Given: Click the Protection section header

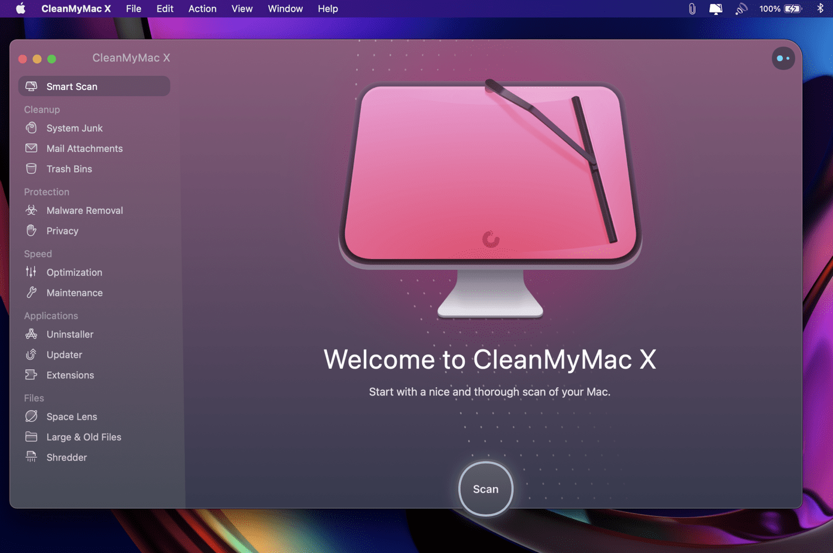Looking at the screenshot, I should 47,192.
